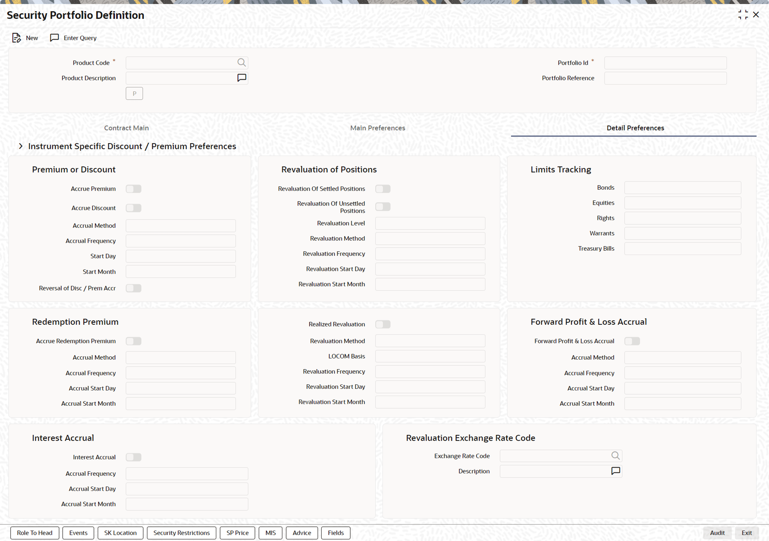Screen dimensions: 769x541
Task: Open the Revaluation Level dropdown field
Action: [430, 223]
